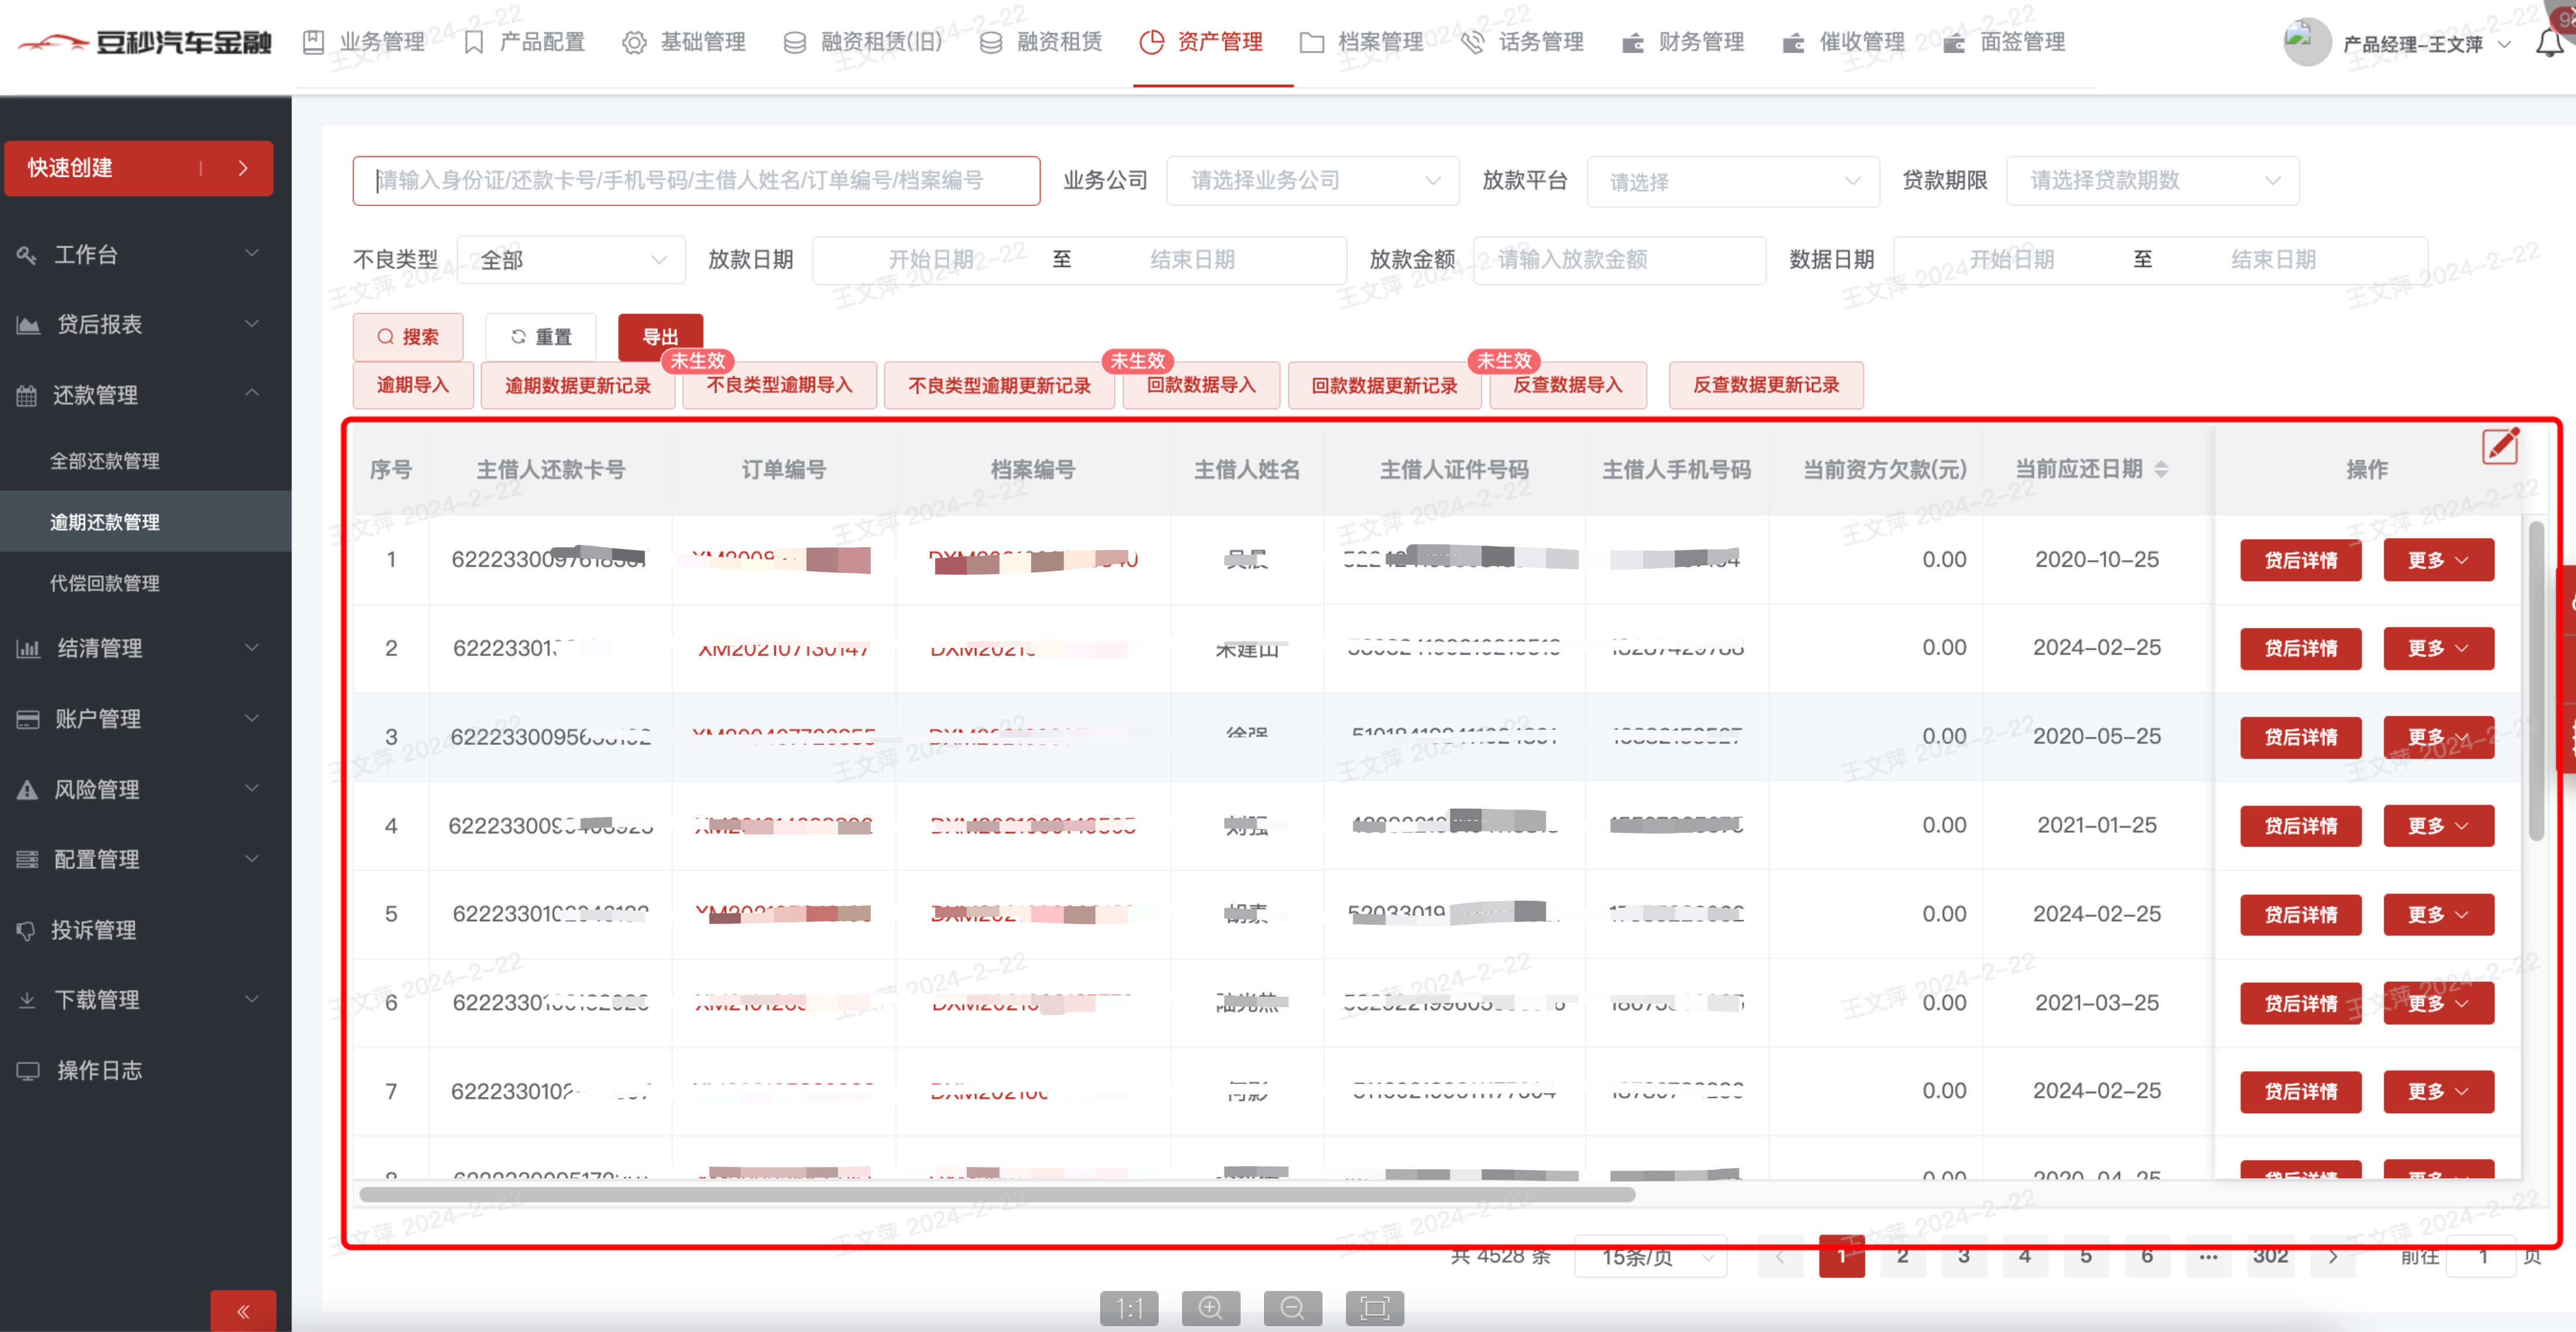Click the table horizontal scrollbar

996,1194
